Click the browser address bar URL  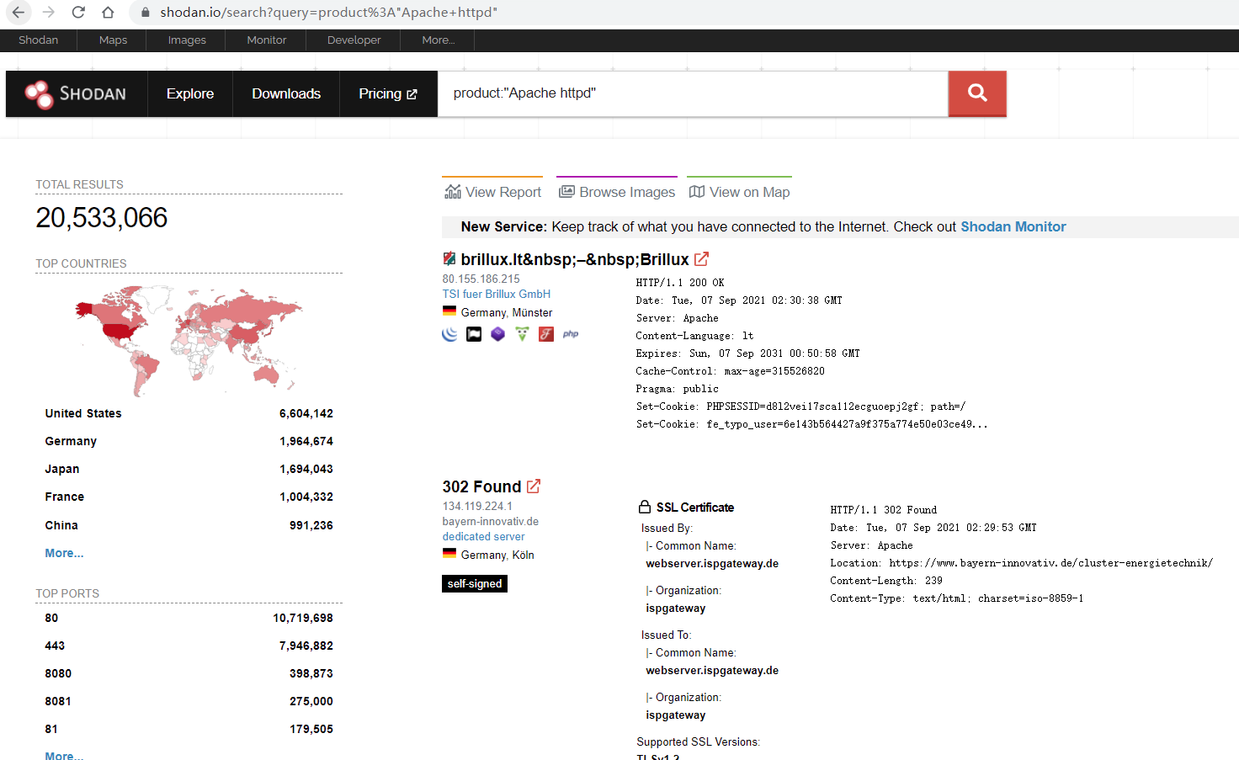(329, 13)
